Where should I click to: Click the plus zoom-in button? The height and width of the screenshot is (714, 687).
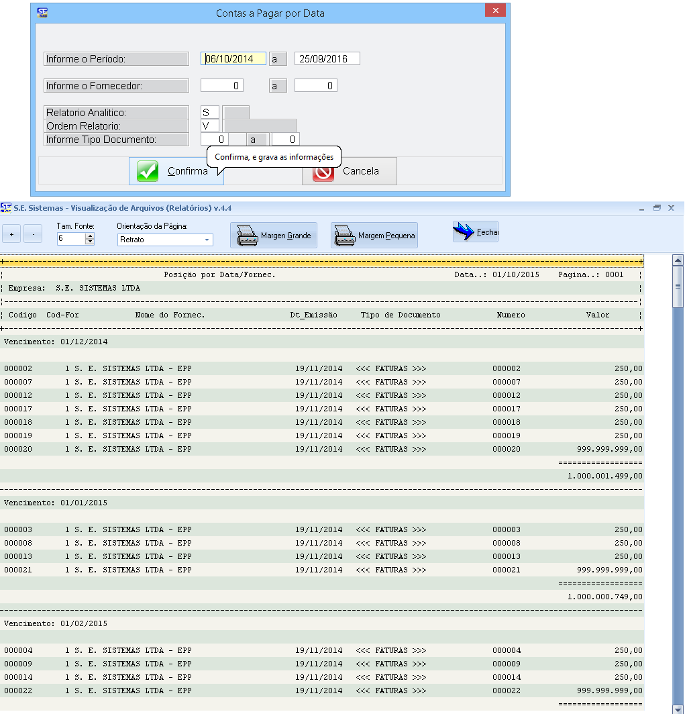click(11, 234)
